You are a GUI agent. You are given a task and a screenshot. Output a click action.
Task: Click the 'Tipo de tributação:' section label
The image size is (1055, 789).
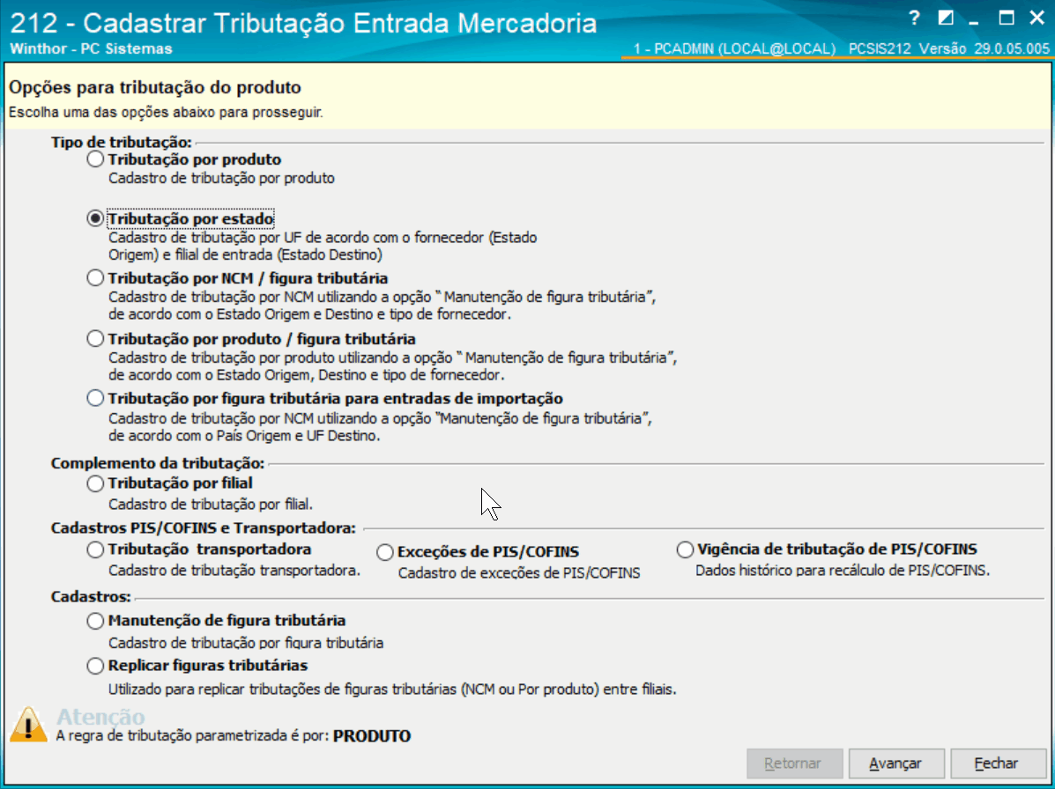click(121, 143)
